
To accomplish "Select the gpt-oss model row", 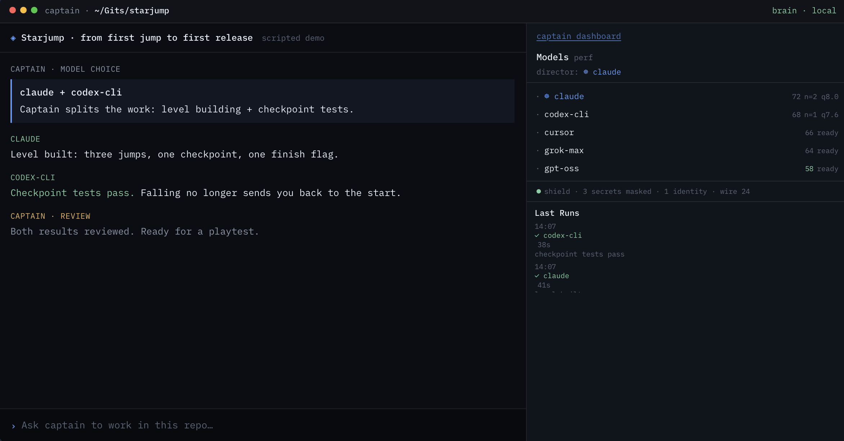I will coord(687,169).
